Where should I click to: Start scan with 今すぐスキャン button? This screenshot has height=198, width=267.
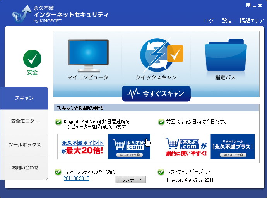coord(156,93)
